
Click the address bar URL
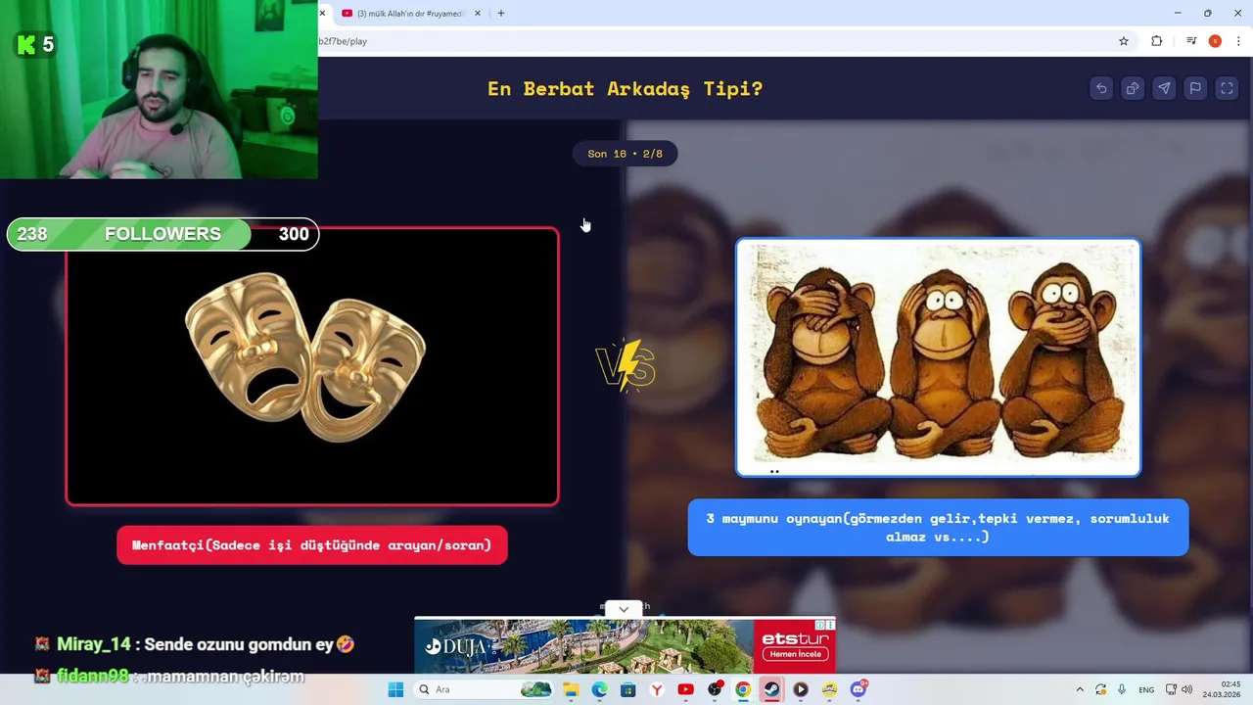(x=344, y=41)
